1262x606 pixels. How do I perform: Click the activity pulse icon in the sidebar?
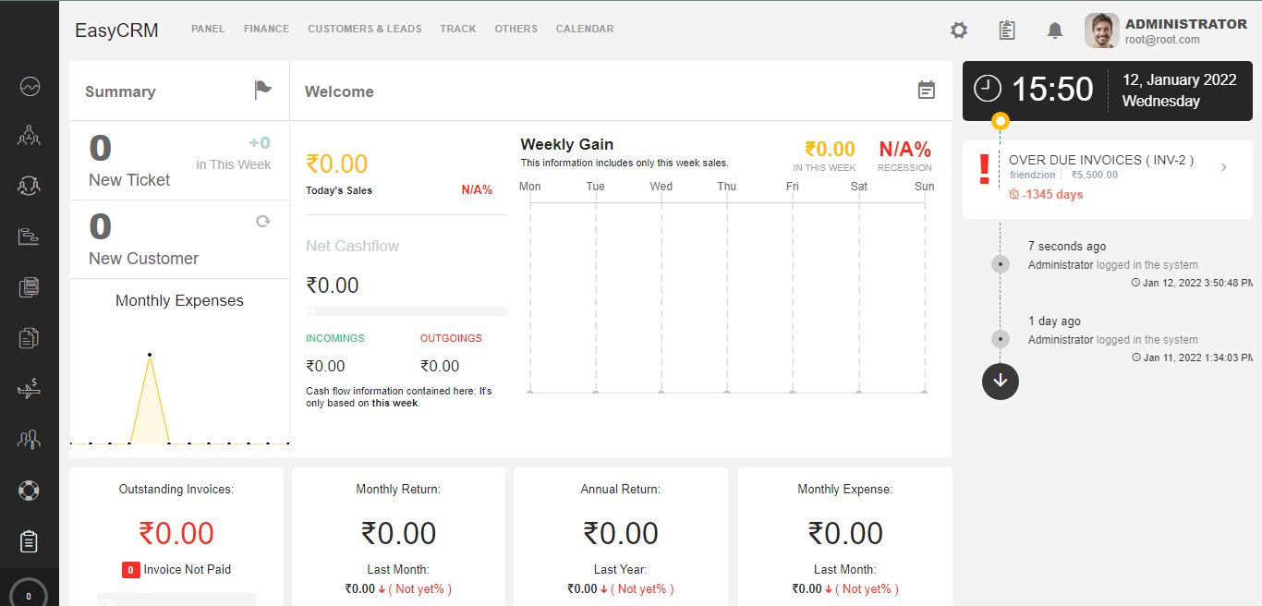tap(30, 87)
